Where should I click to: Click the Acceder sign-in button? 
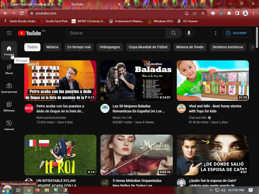click(x=237, y=33)
